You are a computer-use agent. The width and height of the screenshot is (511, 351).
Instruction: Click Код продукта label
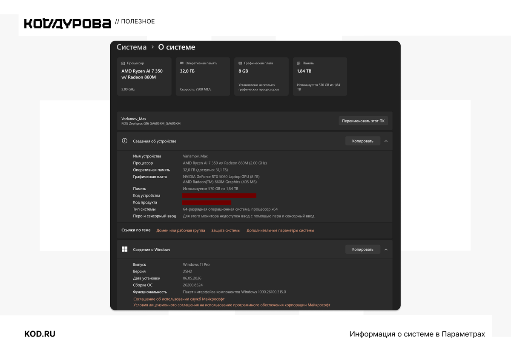pos(145,202)
